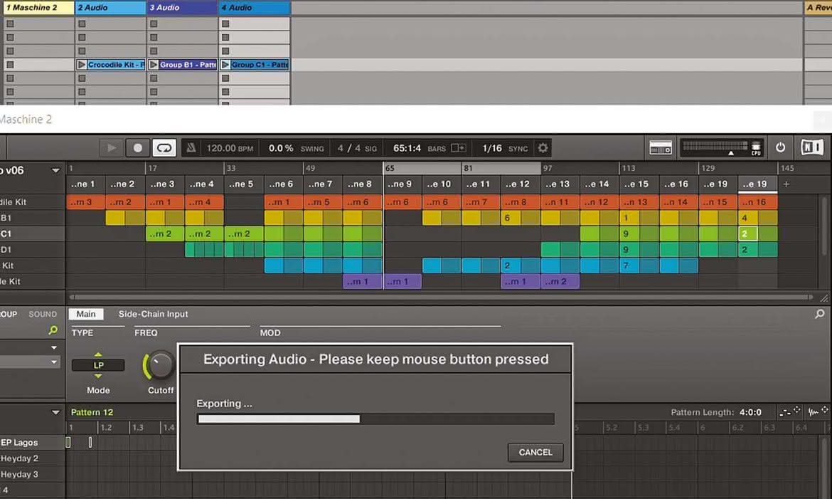The image size is (832, 499).
Task: Click the CPU meter icon
Action: [x=756, y=148]
